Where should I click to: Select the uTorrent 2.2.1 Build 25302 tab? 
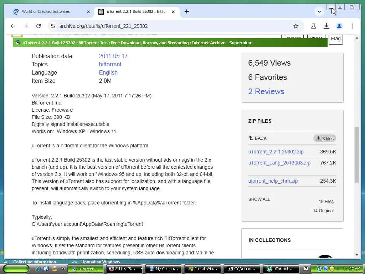(137, 11)
